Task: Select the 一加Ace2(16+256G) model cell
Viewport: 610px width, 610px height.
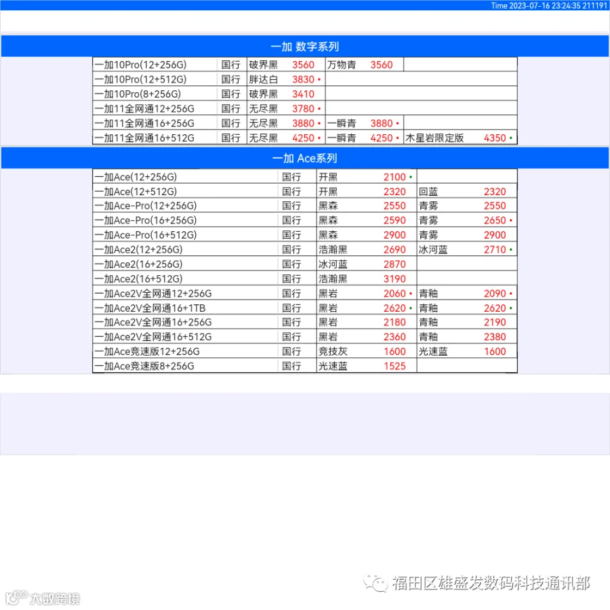Action: (186, 264)
